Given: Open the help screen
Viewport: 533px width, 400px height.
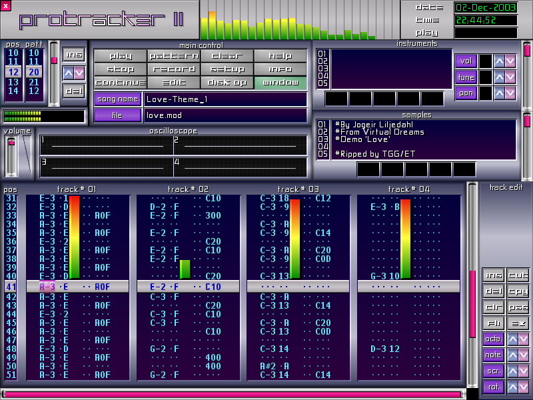Looking at the screenshot, I should (280, 56).
